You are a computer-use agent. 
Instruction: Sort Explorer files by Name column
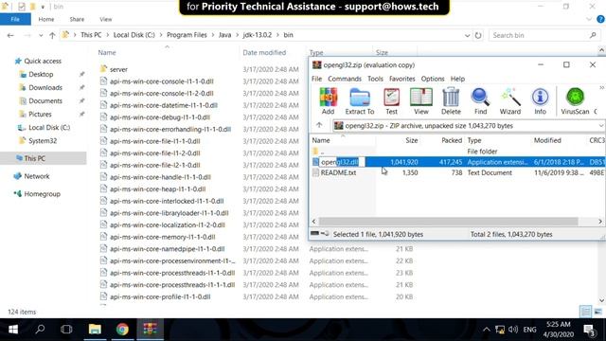tap(107, 53)
